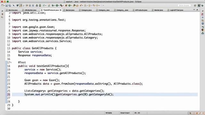This screenshot has width=205, height=115.
Task: Click the cursor position 26 : 30
Action: tap(137, 113)
